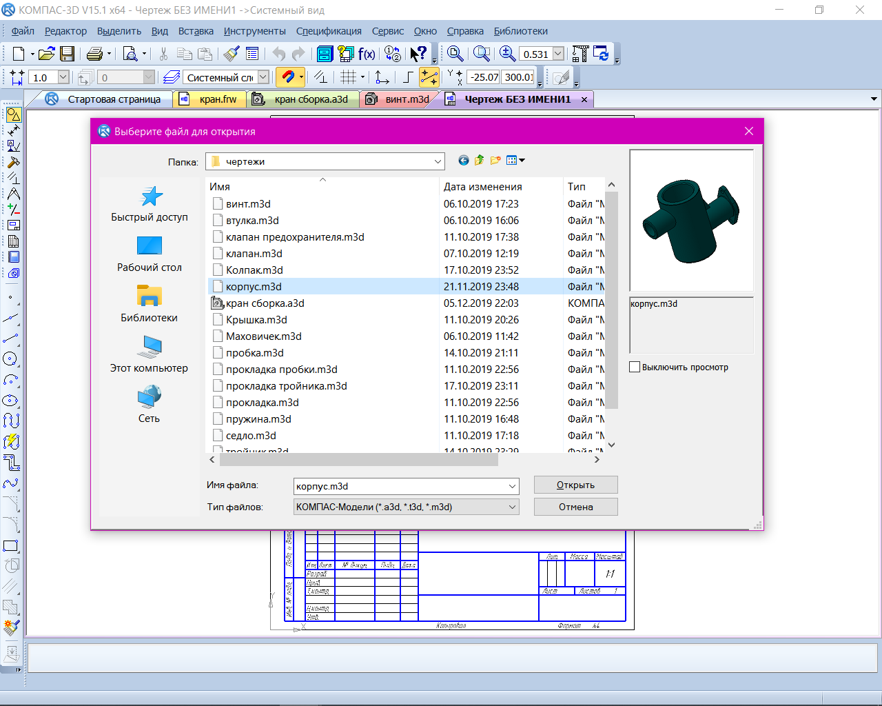Select the Editing hammer icon in left sidebar
The image size is (882, 706).
13,162
